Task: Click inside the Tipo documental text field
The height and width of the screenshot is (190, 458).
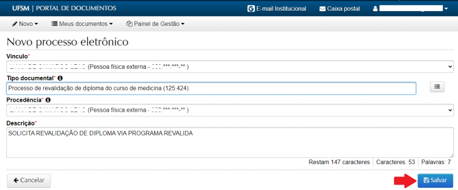Action: [x=211, y=88]
